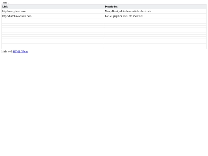Viewport: 208px width, 156px height.
Task: Click the Description column header
Action: (155, 7)
